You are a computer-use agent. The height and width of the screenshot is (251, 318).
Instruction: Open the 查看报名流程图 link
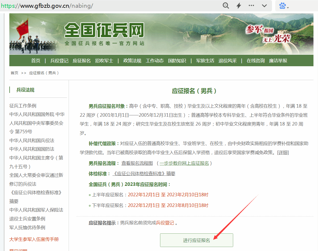point(137,163)
